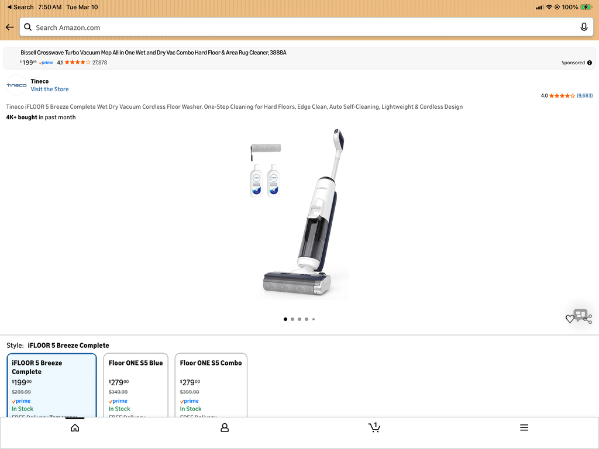Add to wish list with heart icon
The image size is (599, 449).
[x=570, y=319]
